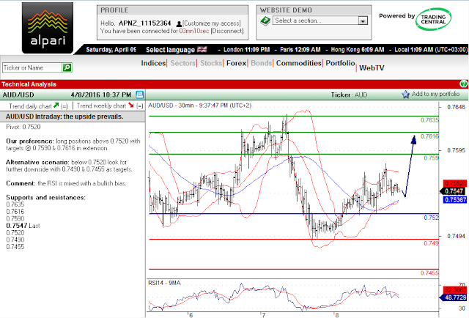The width and height of the screenshot is (469, 318).
Task: Click resistance value 0.7635 in list
Action: [15, 204]
